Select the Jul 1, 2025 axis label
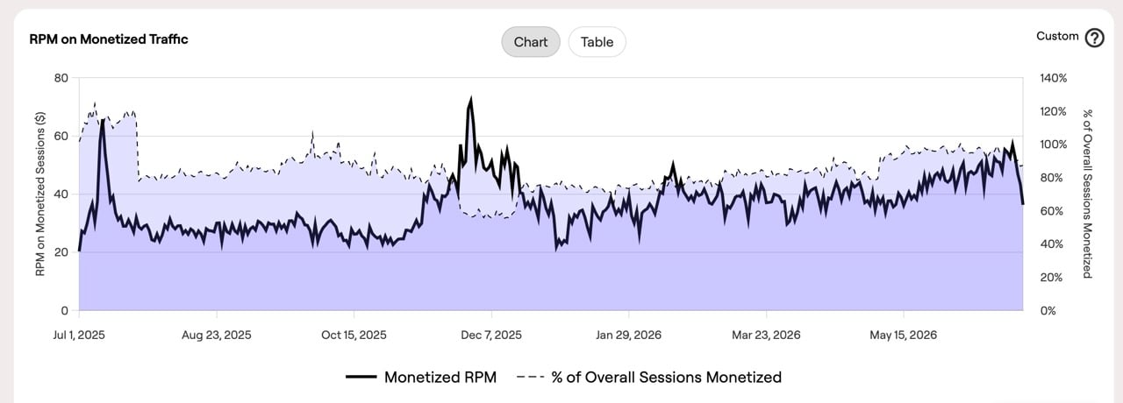This screenshot has width=1123, height=403. (x=79, y=336)
